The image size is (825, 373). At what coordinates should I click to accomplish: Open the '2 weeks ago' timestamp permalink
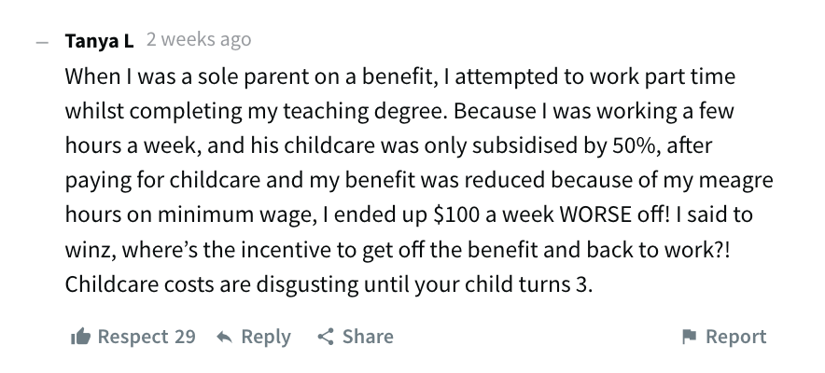coord(199,39)
